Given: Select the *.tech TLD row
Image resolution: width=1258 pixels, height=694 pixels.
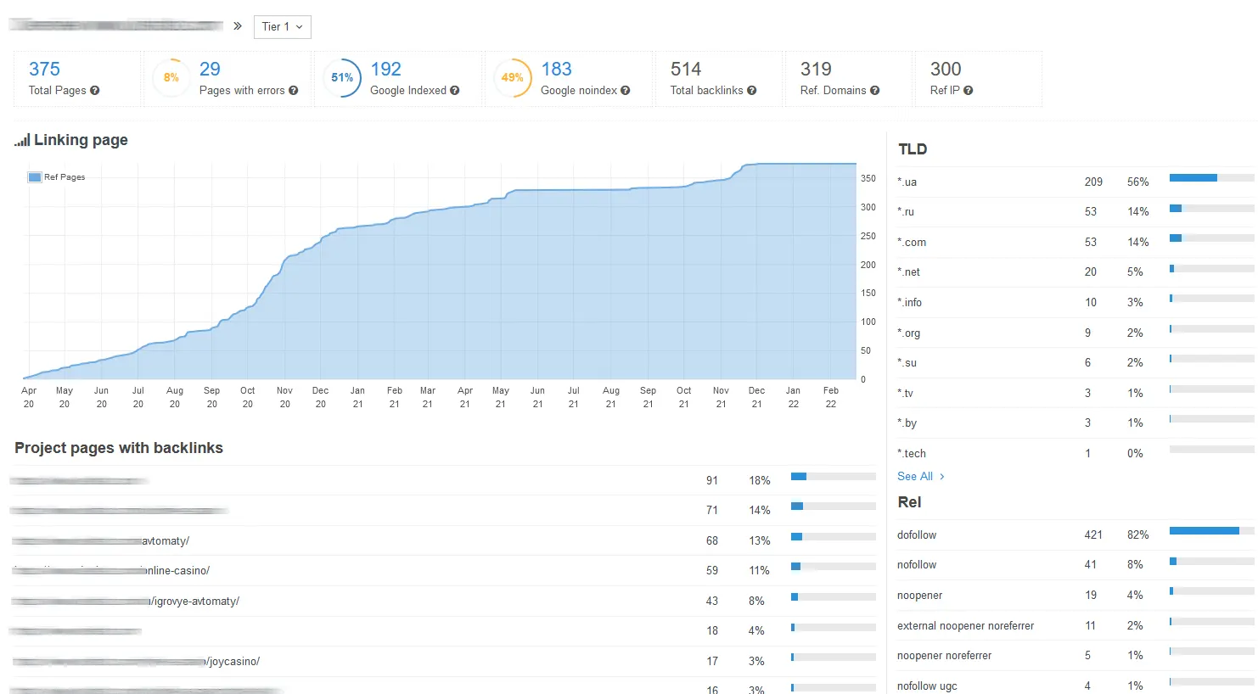Looking at the screenshot, I should 1075,453.
